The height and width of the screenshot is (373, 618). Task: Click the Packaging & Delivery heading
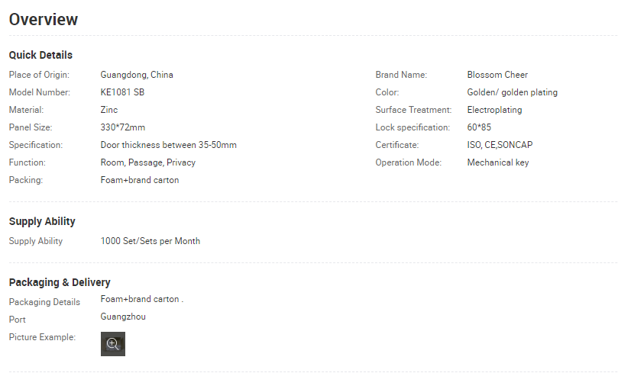pyautogui.click(x=60, y=282)
